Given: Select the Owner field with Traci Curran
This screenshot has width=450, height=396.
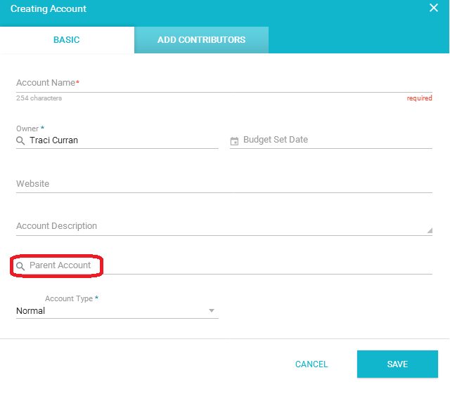Looking at the screenshot, I should (117, 140).
